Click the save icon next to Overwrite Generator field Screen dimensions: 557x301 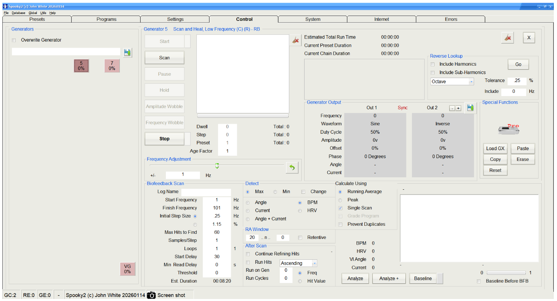click(127, 52)
